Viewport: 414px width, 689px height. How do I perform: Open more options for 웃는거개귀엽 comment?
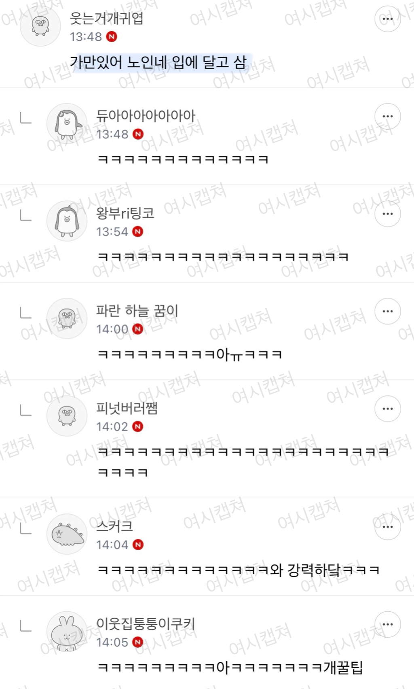coord(387,19)
